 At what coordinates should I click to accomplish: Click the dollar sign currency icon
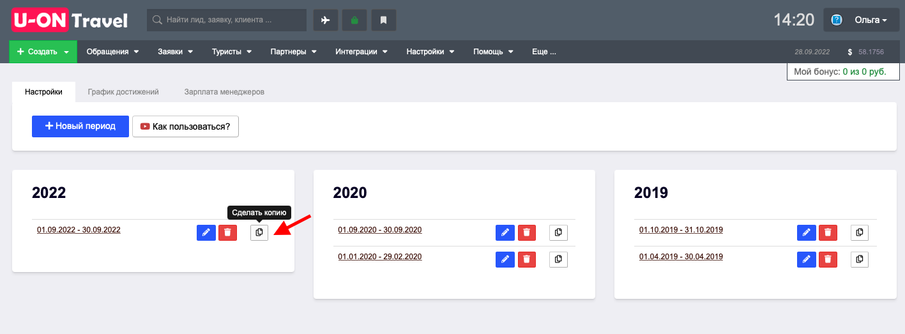(850, 52)
